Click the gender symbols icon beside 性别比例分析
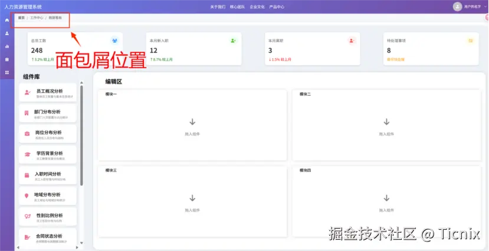Viewport: 489px width, 251px height. pyautogui.click(x=28, y=216)
